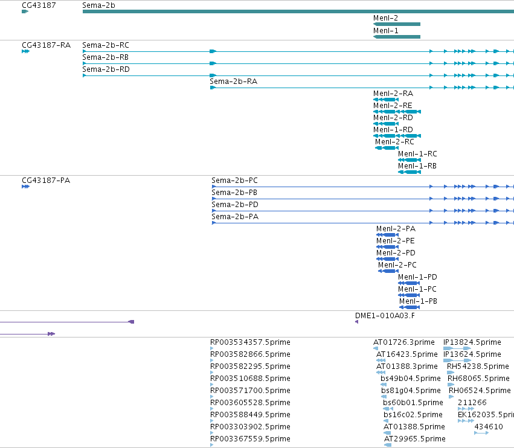
Task: Select AT01388.3prime EST
Action: coord(381,373)
